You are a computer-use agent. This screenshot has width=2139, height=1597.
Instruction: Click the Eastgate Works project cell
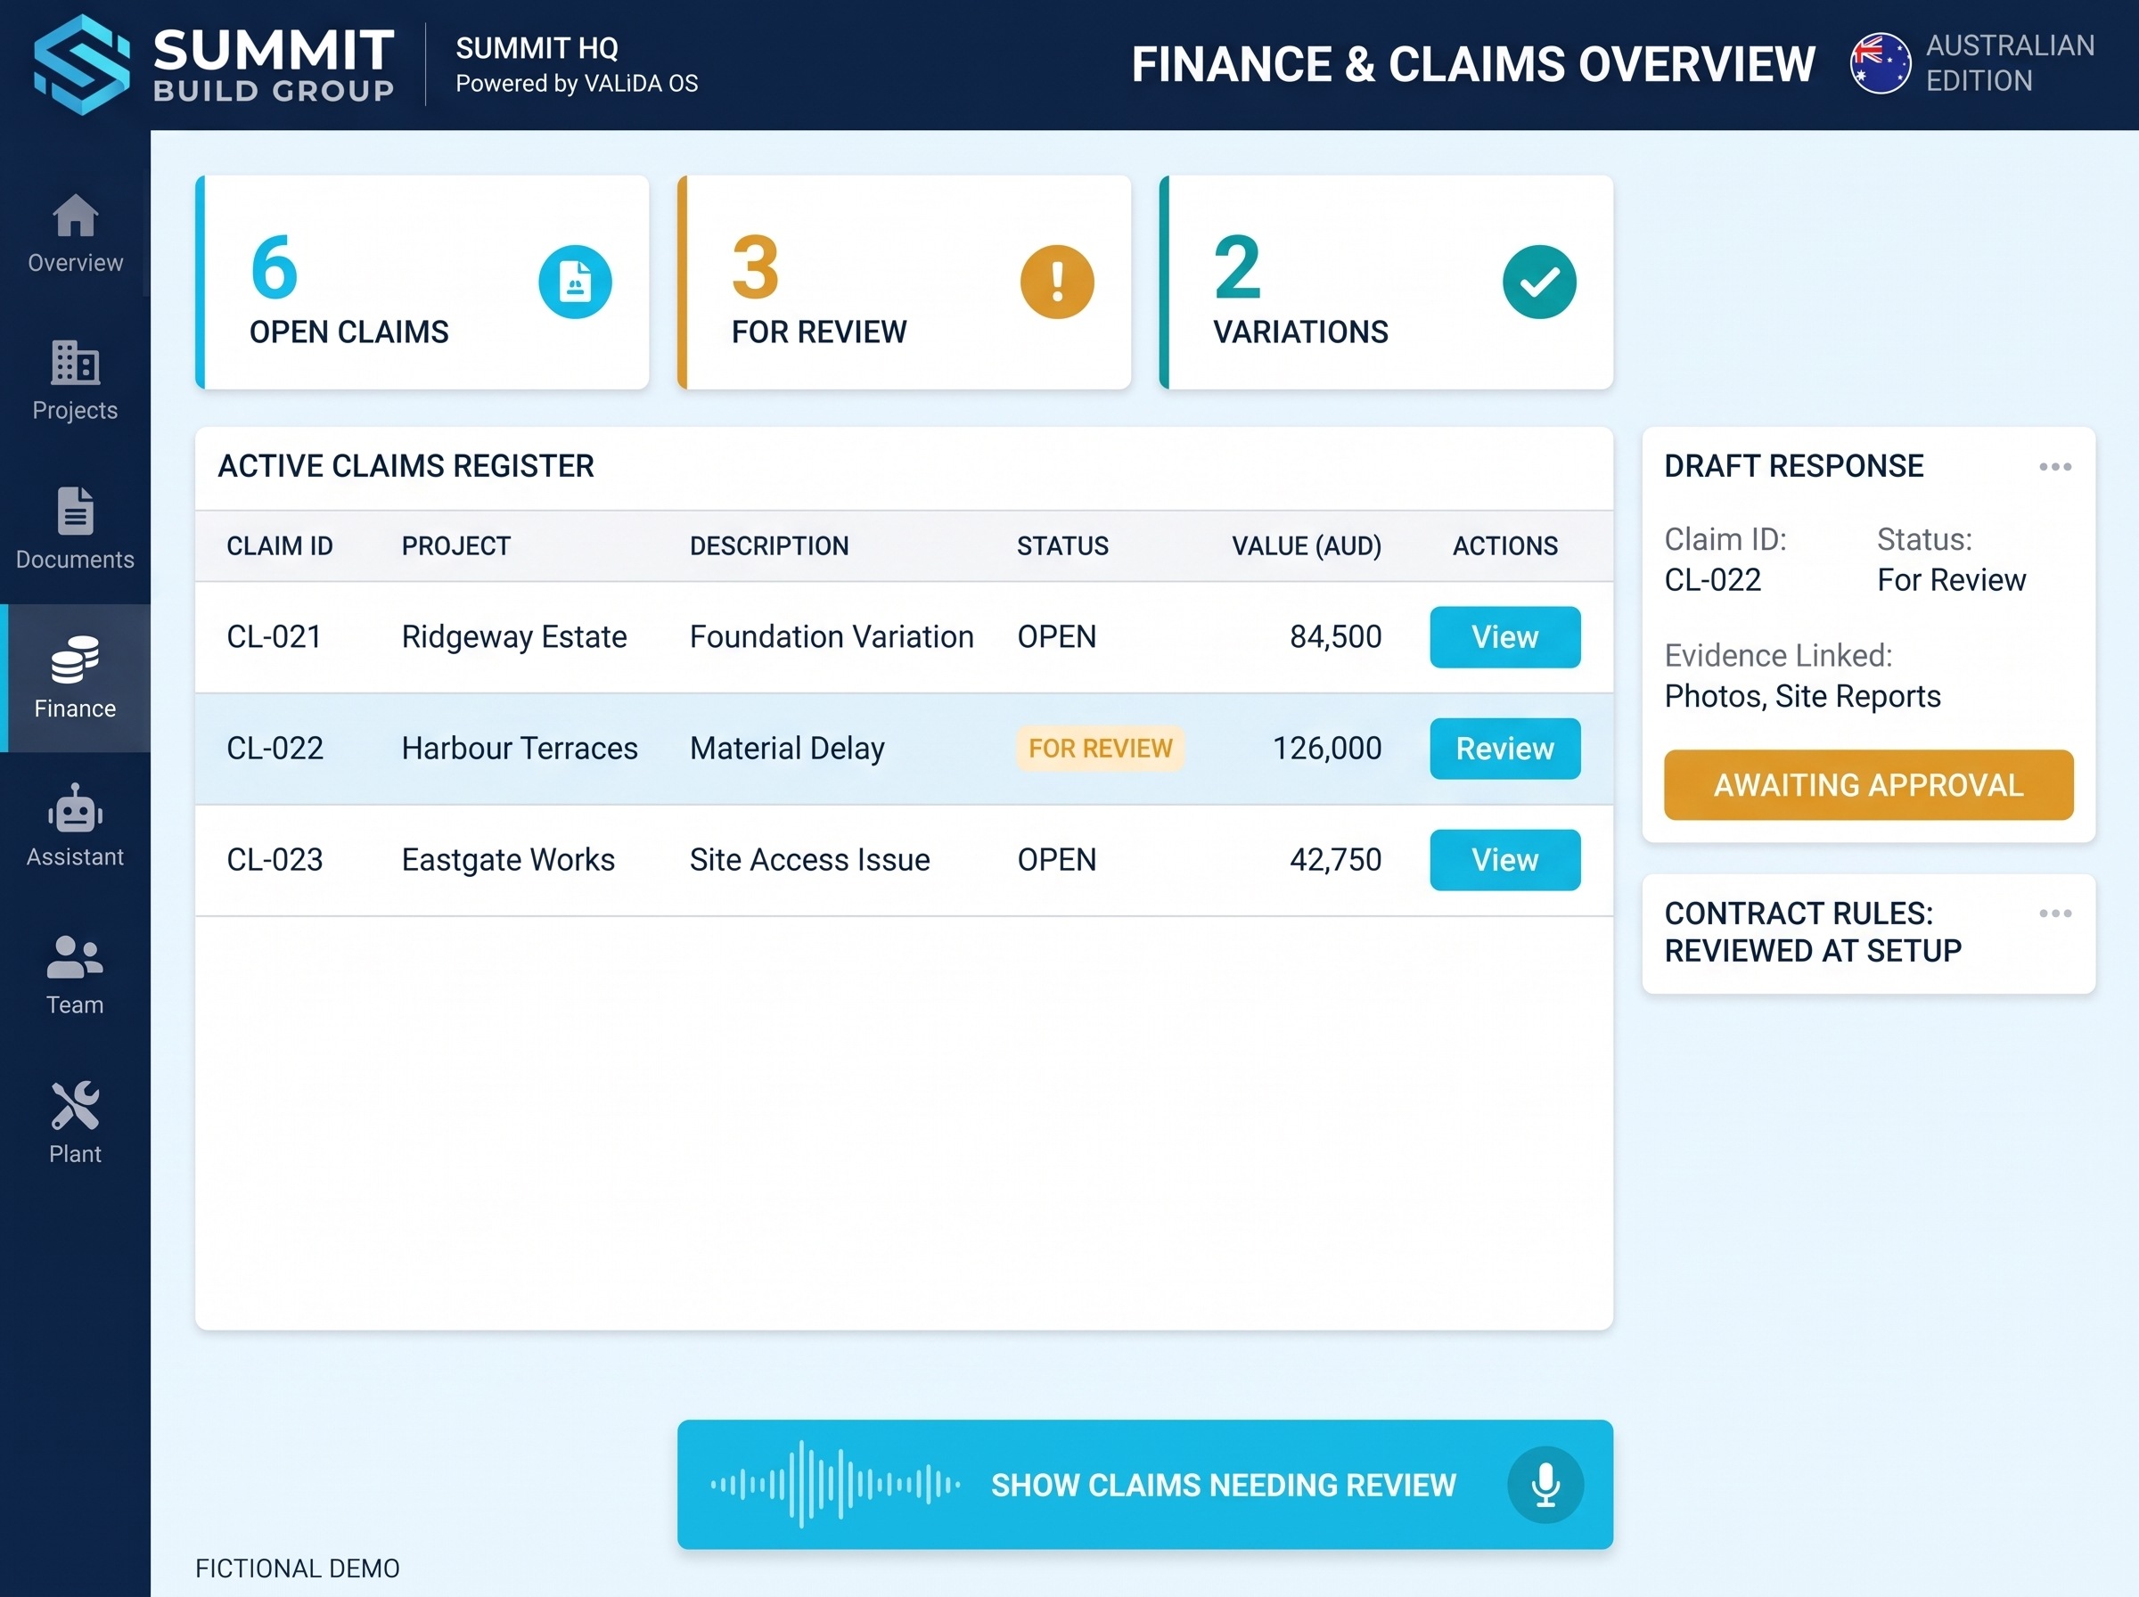tap(507, 859)
